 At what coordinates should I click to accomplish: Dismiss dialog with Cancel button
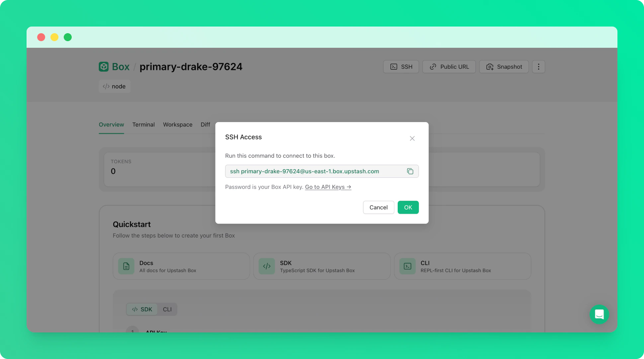tap(378, 207)
